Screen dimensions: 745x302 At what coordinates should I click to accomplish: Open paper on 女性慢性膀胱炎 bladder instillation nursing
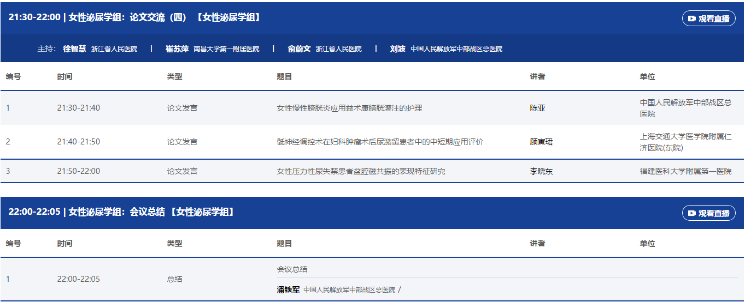tap(349, 108)
